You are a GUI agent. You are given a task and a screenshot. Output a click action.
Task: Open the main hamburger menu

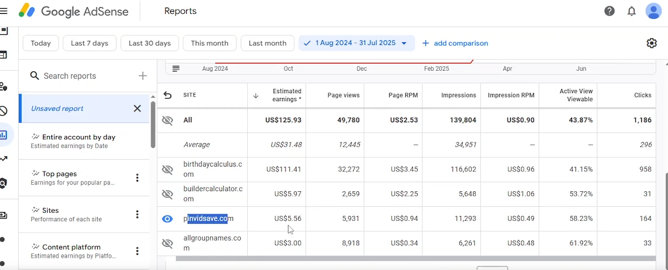[4, 11]
